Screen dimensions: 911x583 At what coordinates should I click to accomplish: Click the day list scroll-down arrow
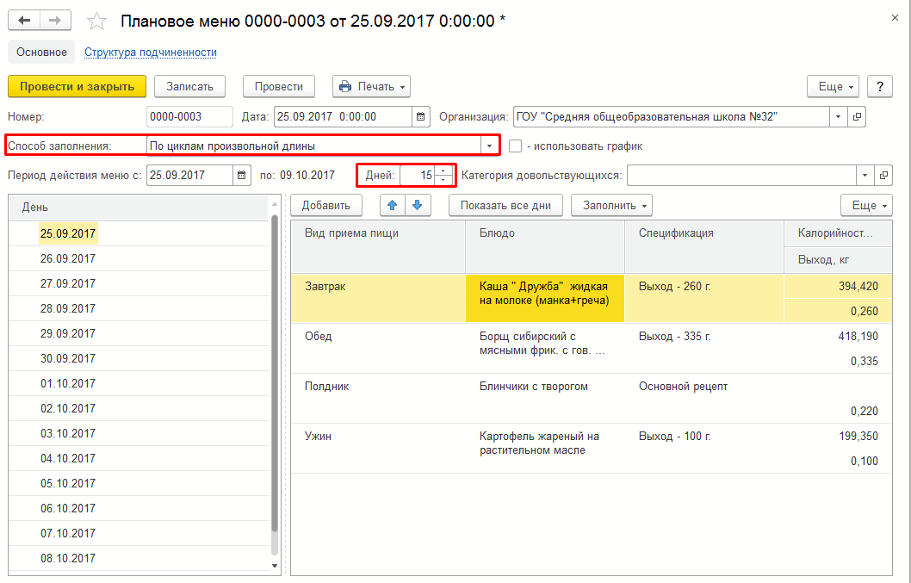(275, 566)
